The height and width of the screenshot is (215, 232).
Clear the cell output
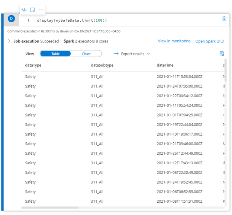pos(33,10)
